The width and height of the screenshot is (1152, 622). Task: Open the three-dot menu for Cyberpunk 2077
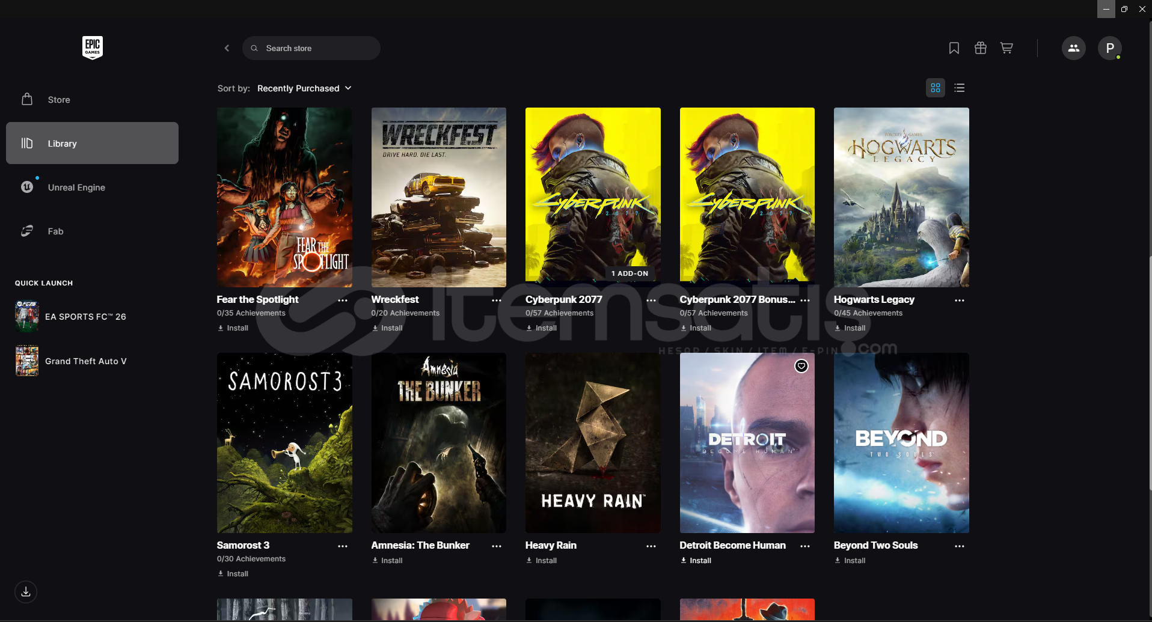[651, 300]
